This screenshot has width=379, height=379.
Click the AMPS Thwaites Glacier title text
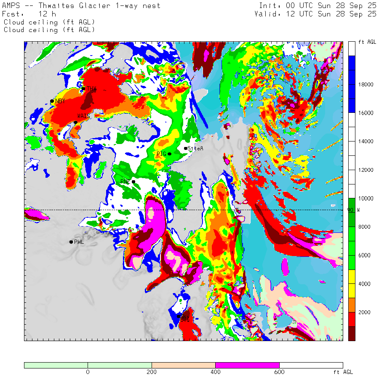point(79,5)
